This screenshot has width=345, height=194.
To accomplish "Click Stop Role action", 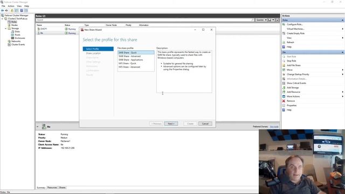I will click(291, 61).
